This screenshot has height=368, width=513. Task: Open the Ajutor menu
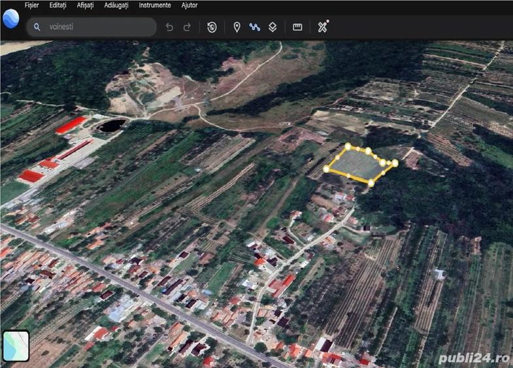(190, 5)
